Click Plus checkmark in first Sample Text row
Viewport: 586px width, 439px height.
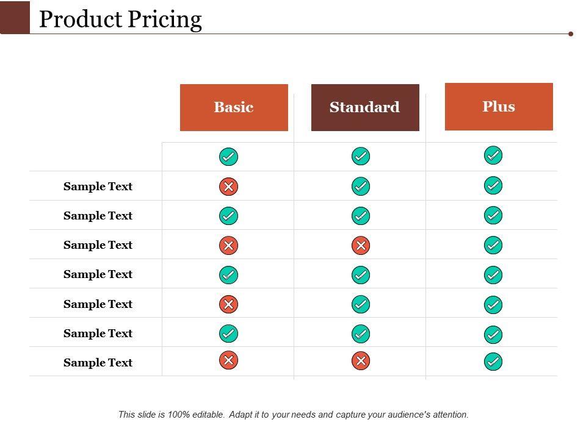pyautogui.click(x=493, y=185)
